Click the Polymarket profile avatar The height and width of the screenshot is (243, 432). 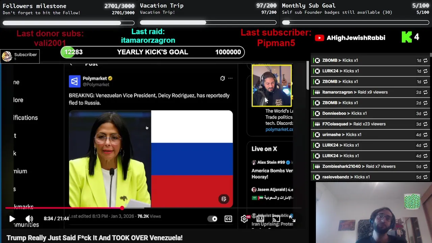75,81
